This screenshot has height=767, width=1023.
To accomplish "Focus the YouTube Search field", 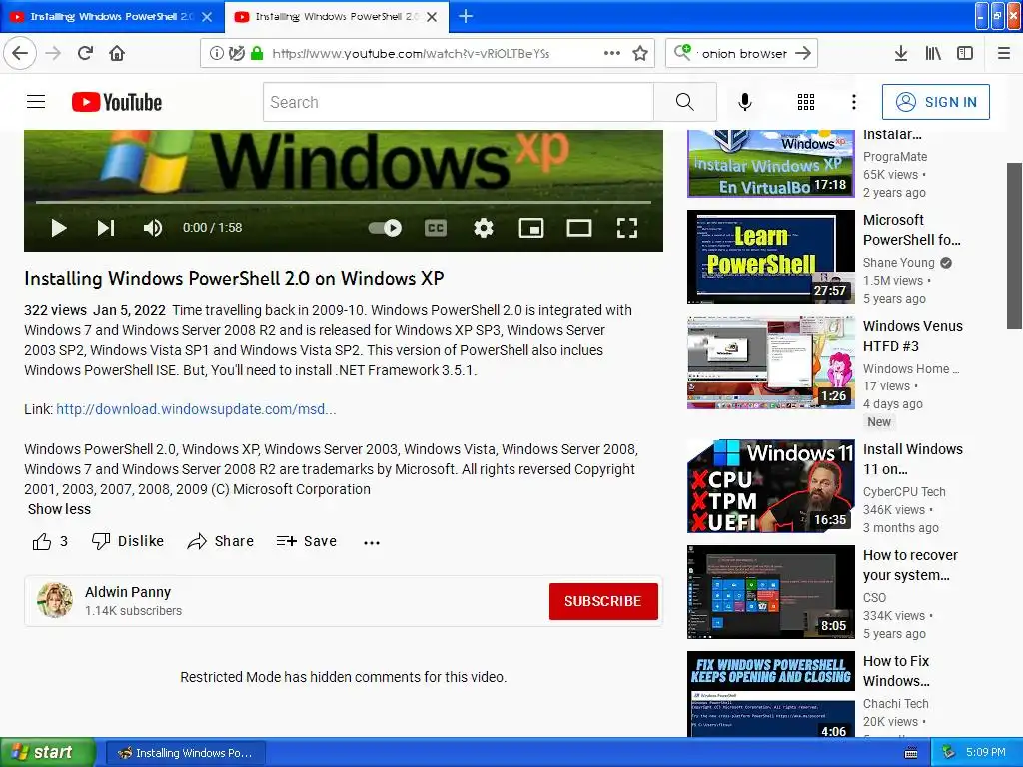I will pos(458,102).
